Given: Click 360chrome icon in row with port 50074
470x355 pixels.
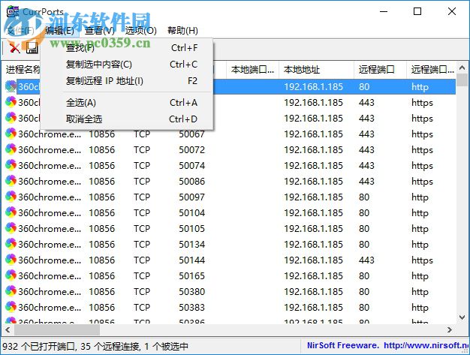Looking at the screenshot, I should point(11,165).
